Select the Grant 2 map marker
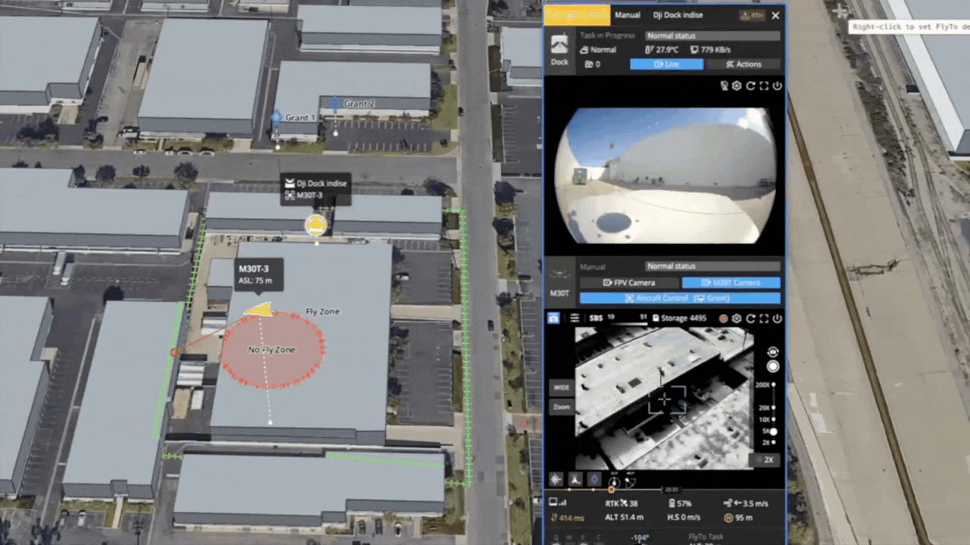 tap(335, 104)
